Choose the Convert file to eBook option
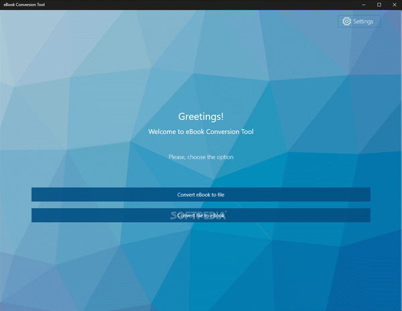Viewport: 402px width, 311px height. (x=201, y=215)
